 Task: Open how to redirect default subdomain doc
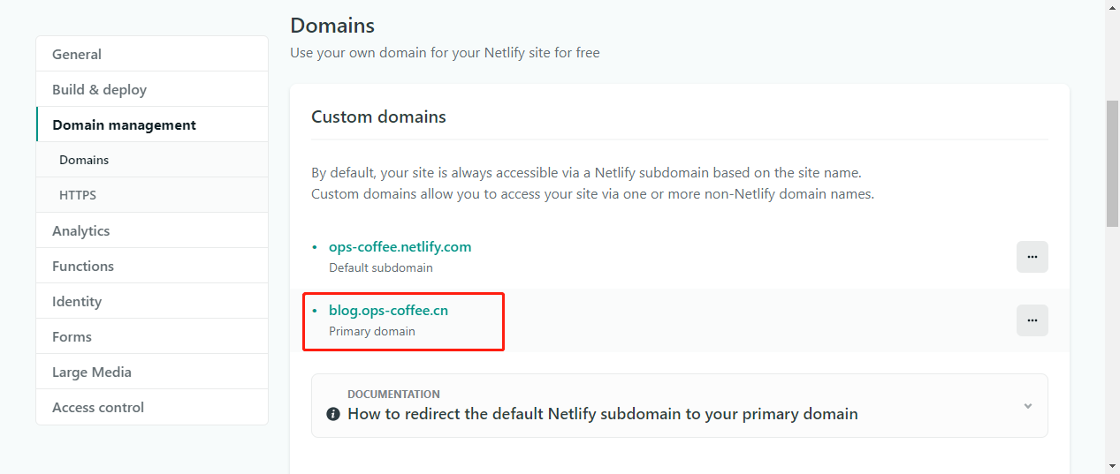pyautogui.click(x=602, y=414)
